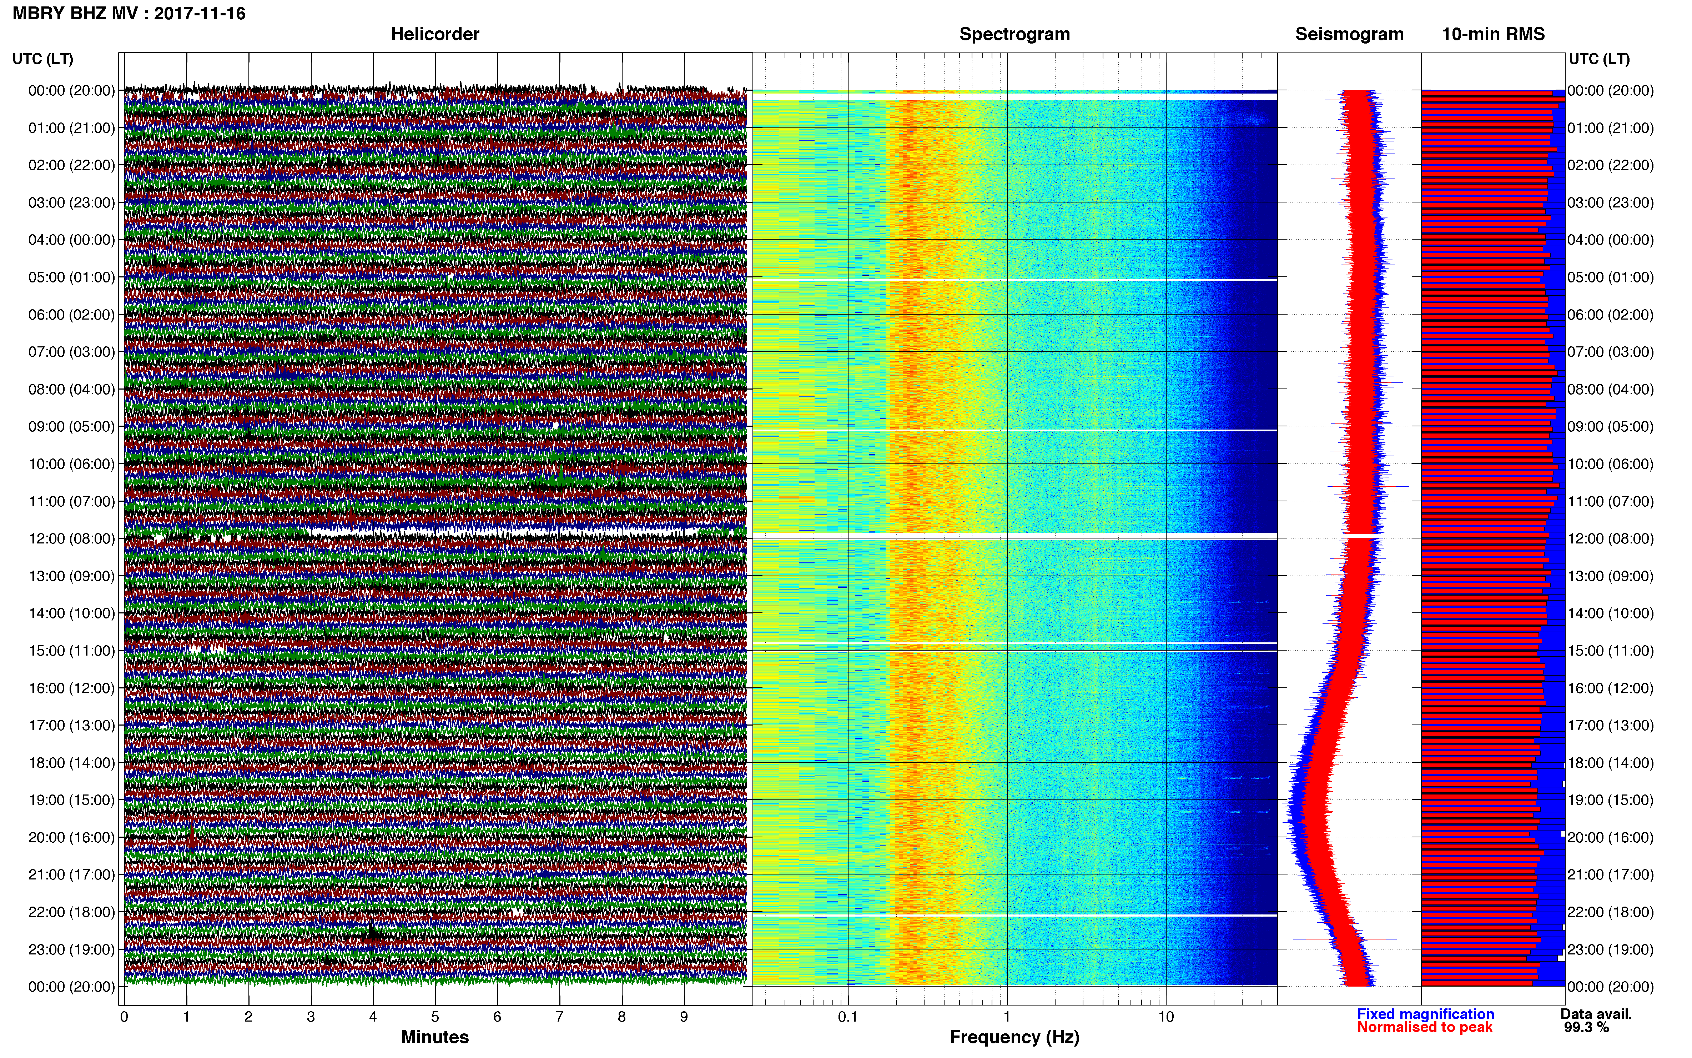Select 06:00 (02:00) label next to the Helicorder
The image size is (1692, 1058).
point(71,315)
